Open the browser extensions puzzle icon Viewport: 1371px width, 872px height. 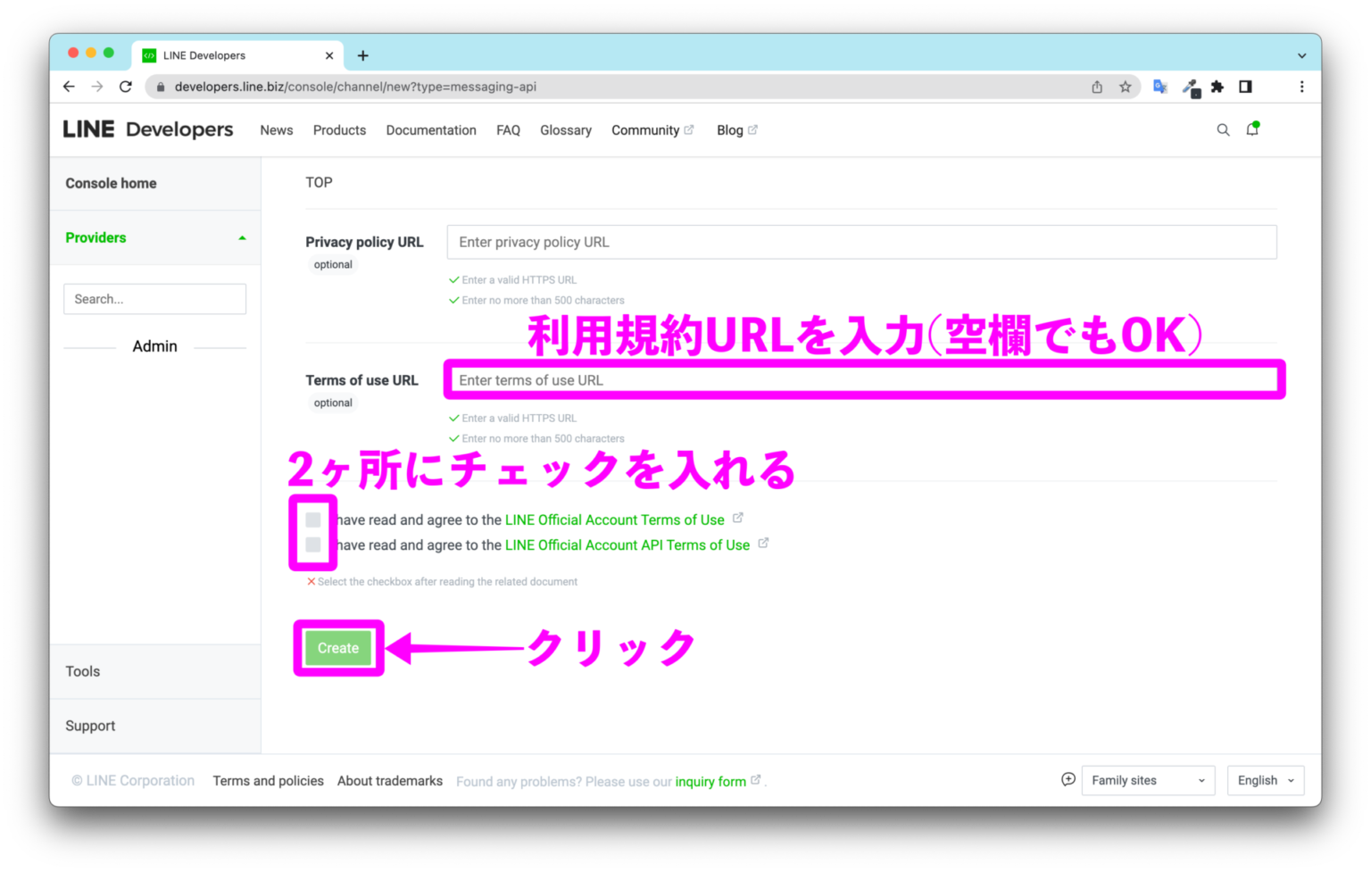tap(1217, 87)
